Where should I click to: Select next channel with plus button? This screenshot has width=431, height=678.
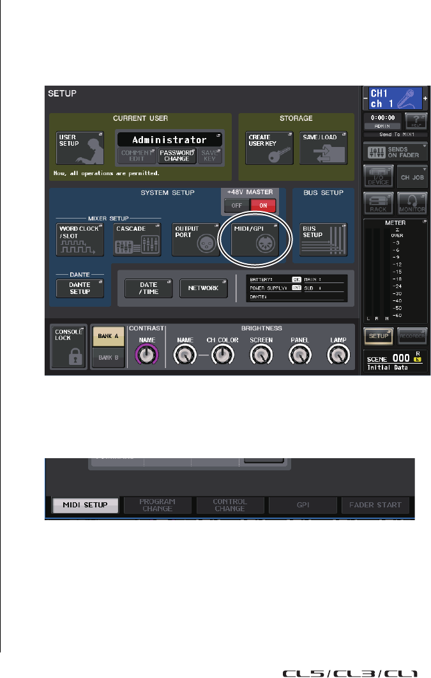(x=425, y=98)
